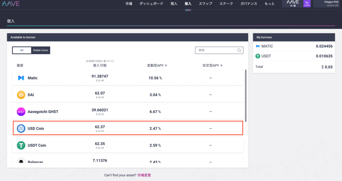Click the 62.35 borrowable amount
Viewport: 342px width, 181px height.
tap(100, 144)
